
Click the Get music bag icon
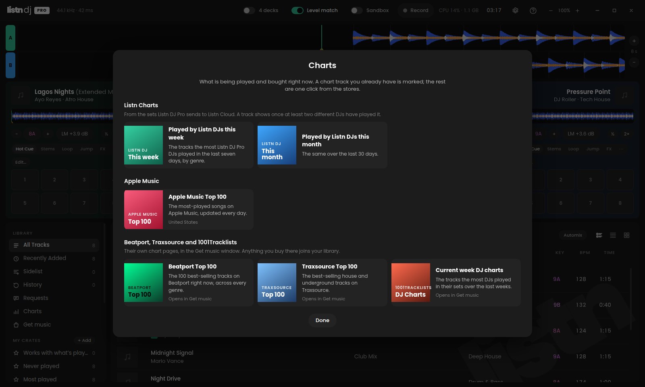pyautogui.click(x=16, y=325)
